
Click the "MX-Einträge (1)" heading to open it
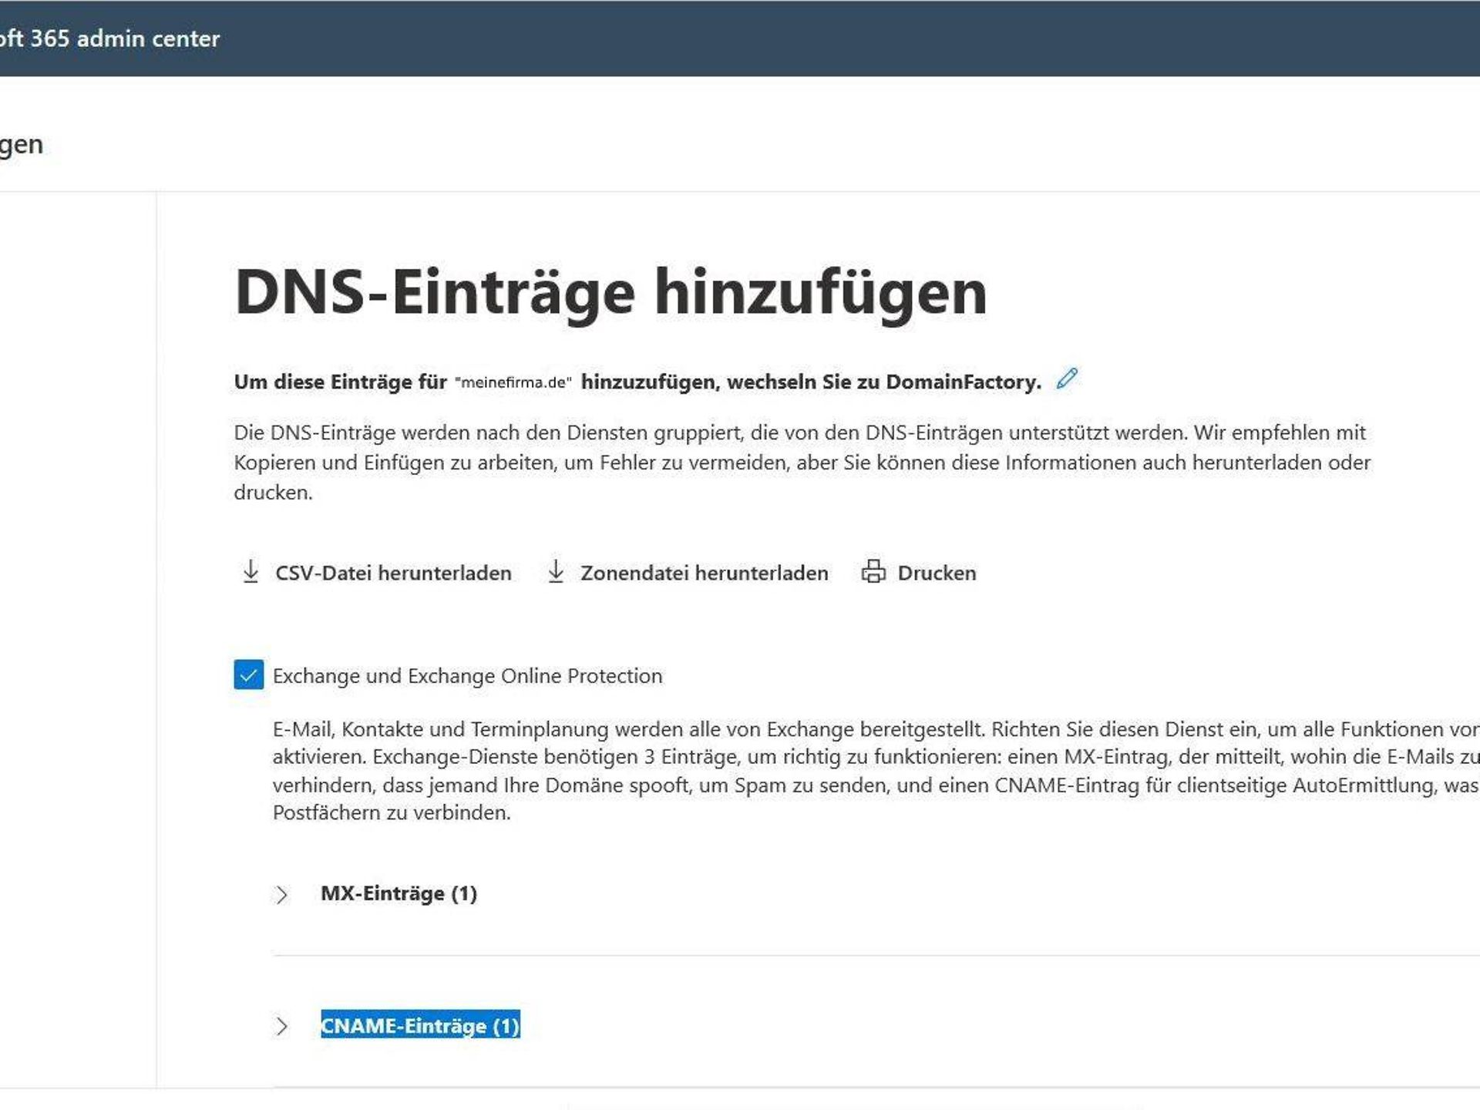coord(399,893)
